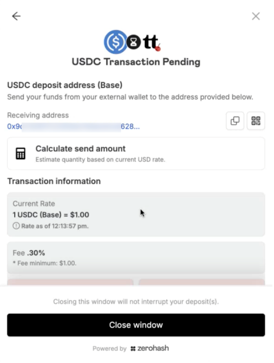Screen dimensions: 274x363
Task: Open the Calculate send amount panel
Action: pyautogui.click(x=137, y=154)
